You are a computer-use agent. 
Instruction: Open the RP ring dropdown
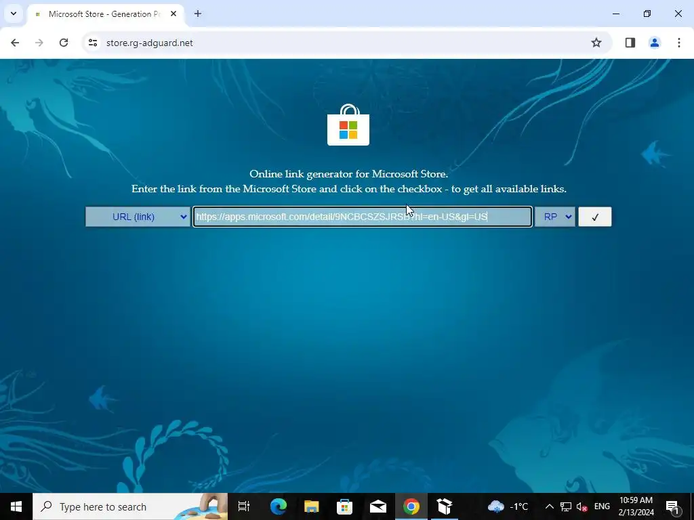[554, 217]
